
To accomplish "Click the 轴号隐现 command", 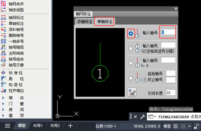I will pos(16,47).
